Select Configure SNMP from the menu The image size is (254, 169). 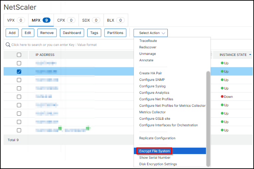coord(152,80)
